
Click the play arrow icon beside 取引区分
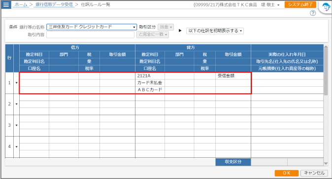click(180, 31)
